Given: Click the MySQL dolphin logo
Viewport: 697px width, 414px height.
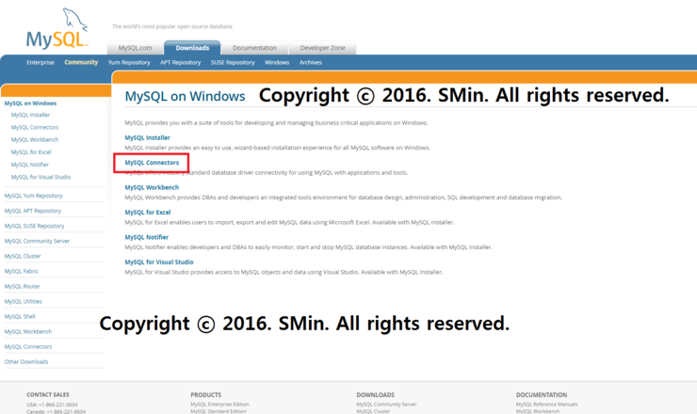Looking at the screenshot, I should tap(57, 28).
